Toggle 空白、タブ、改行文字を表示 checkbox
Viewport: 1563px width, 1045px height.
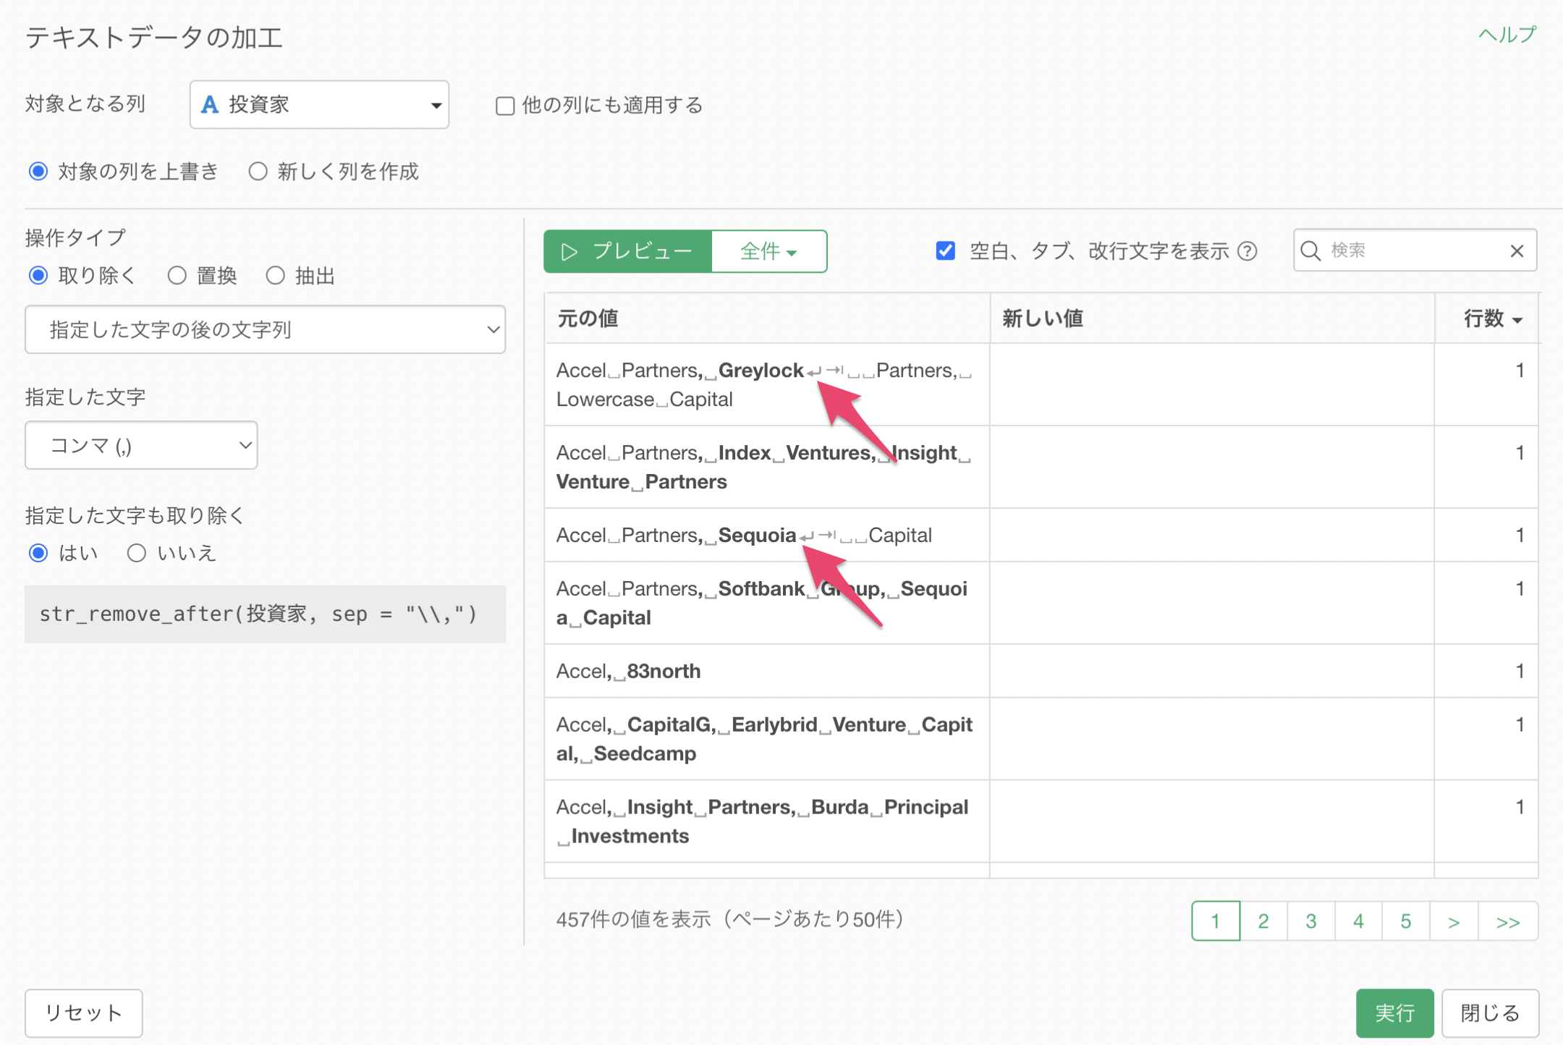[x=945, y=250]
